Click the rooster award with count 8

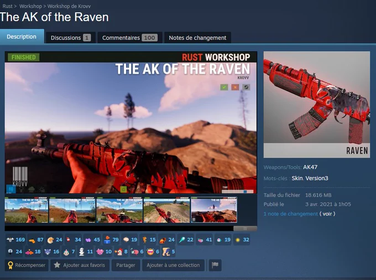pos(121,251)
